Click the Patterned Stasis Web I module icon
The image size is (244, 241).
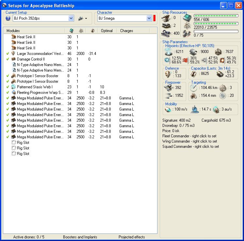click(x=13, y=87)
